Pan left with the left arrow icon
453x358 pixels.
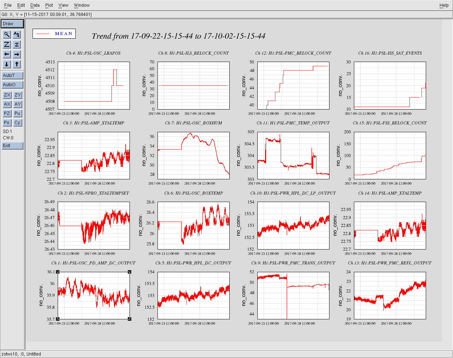[7, 54]
